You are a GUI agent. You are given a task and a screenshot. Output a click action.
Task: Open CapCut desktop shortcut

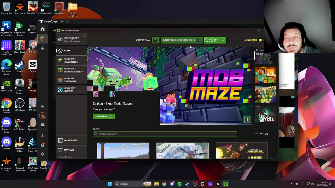point(33,66)
